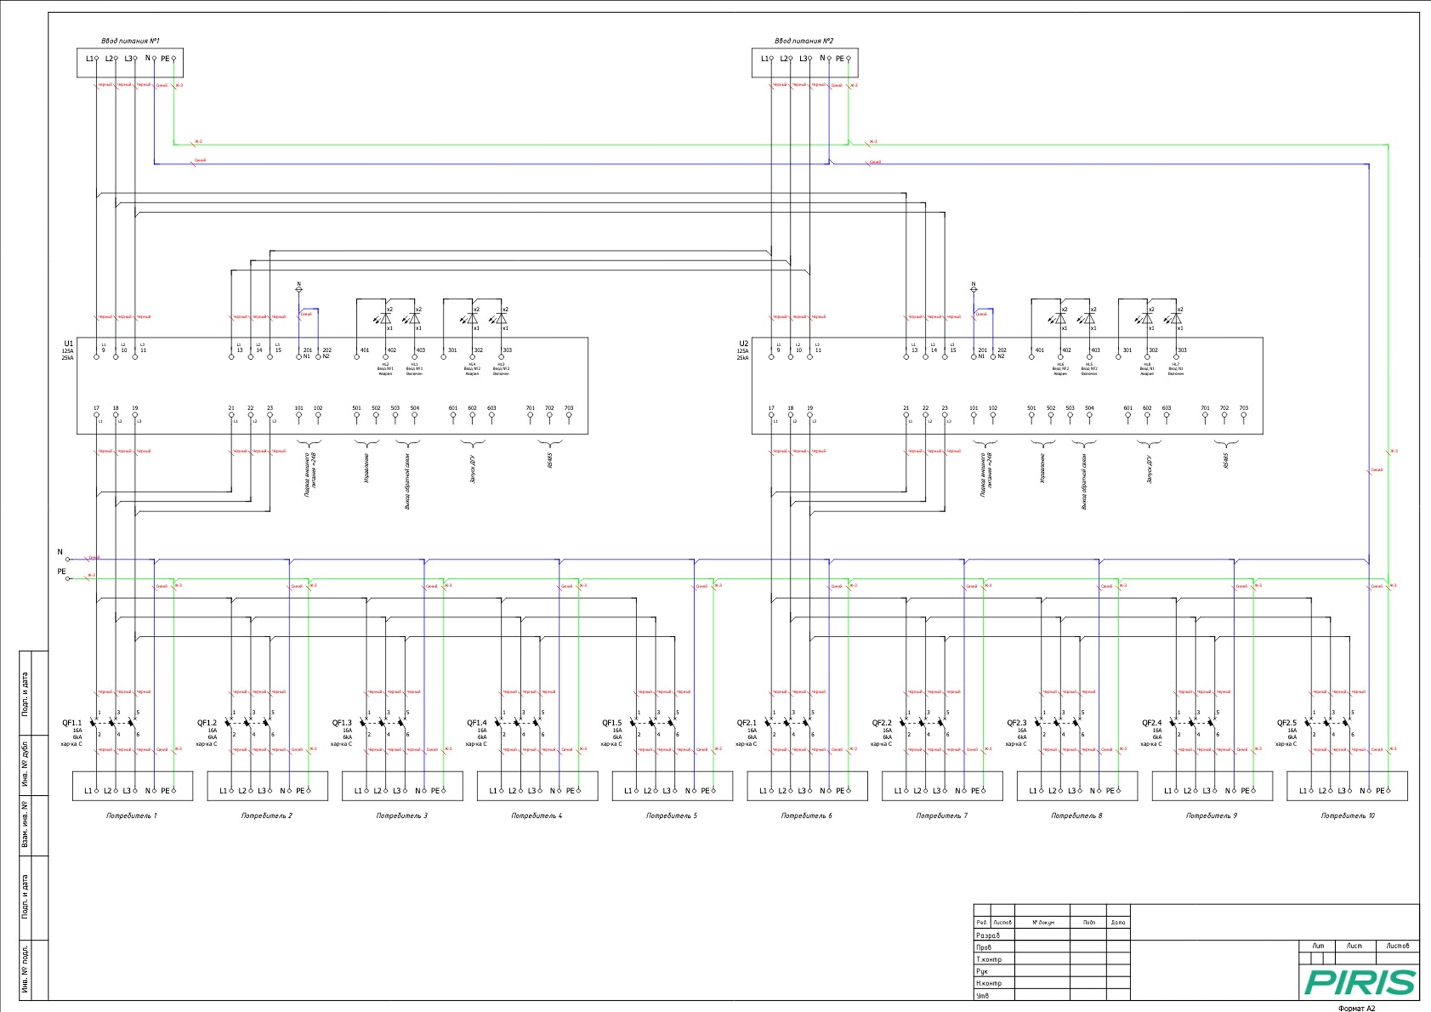The image size is (1431, 1012).
Task: Click the Н.контр row in title block
Action: [989, 984]
